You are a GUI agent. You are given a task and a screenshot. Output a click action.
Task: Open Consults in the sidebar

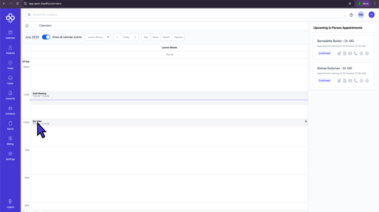[10, 95]
